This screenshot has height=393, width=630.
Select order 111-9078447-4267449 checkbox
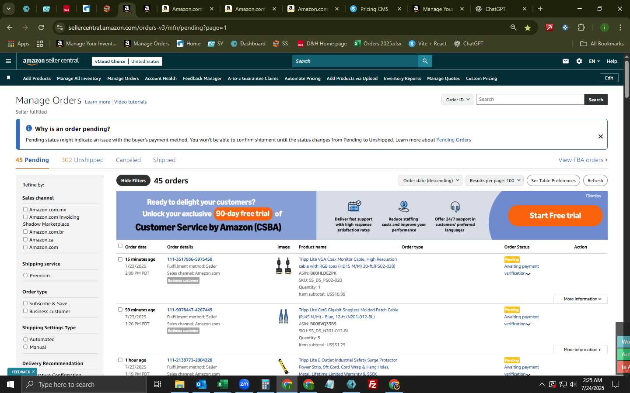point(120,310)
